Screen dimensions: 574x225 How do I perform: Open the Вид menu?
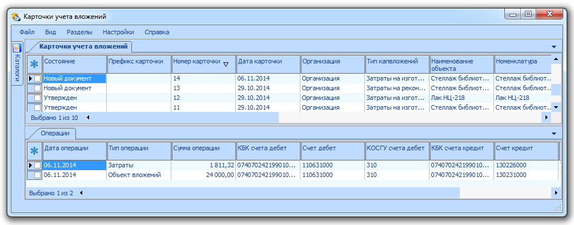pos(50,32)
